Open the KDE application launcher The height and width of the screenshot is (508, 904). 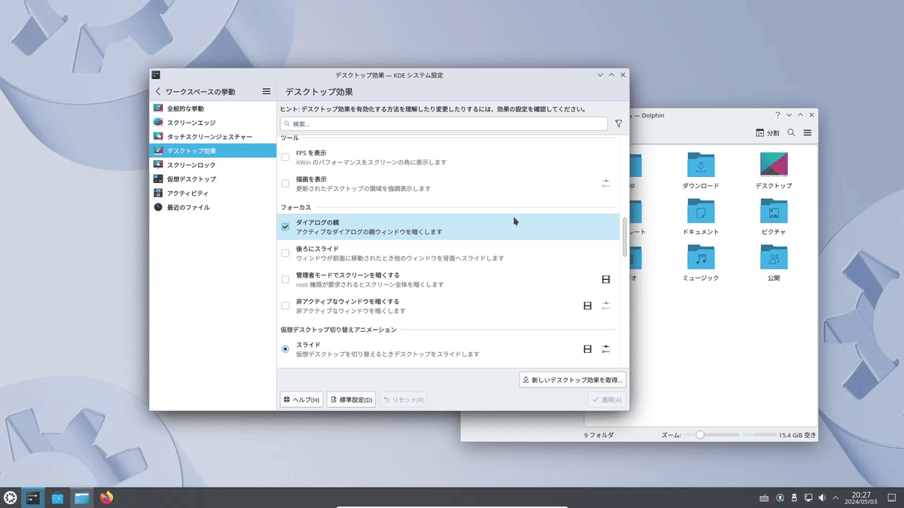11,497
